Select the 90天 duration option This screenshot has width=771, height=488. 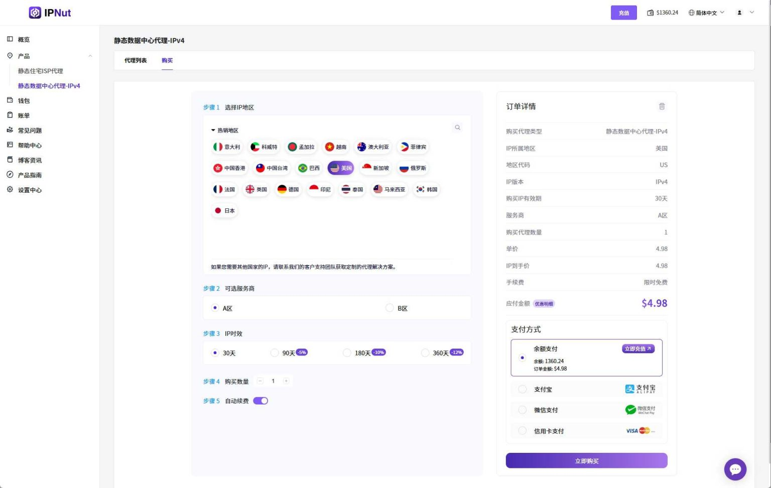[x=275, y=353]
